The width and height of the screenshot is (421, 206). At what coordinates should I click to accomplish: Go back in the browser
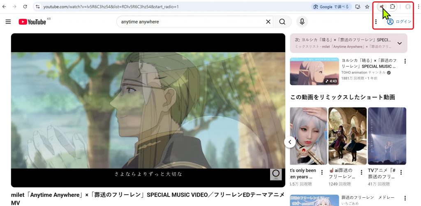(4, 7)
